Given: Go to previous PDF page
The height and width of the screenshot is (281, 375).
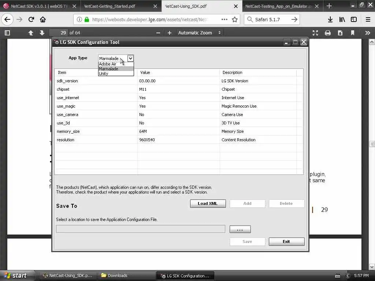Looking at the screenshot, I should [31, 33].
